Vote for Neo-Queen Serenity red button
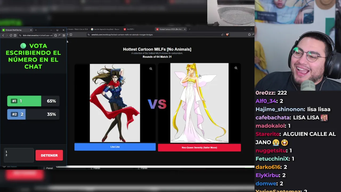 coord(199,147)
